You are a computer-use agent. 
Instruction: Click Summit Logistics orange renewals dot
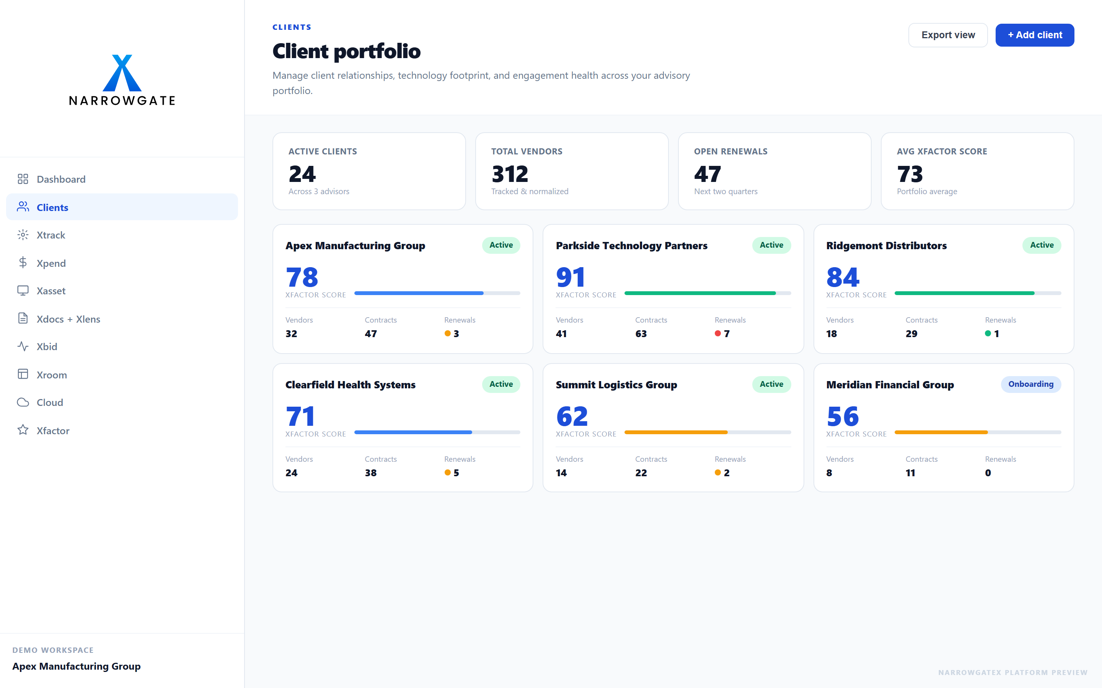click(718, 473)
